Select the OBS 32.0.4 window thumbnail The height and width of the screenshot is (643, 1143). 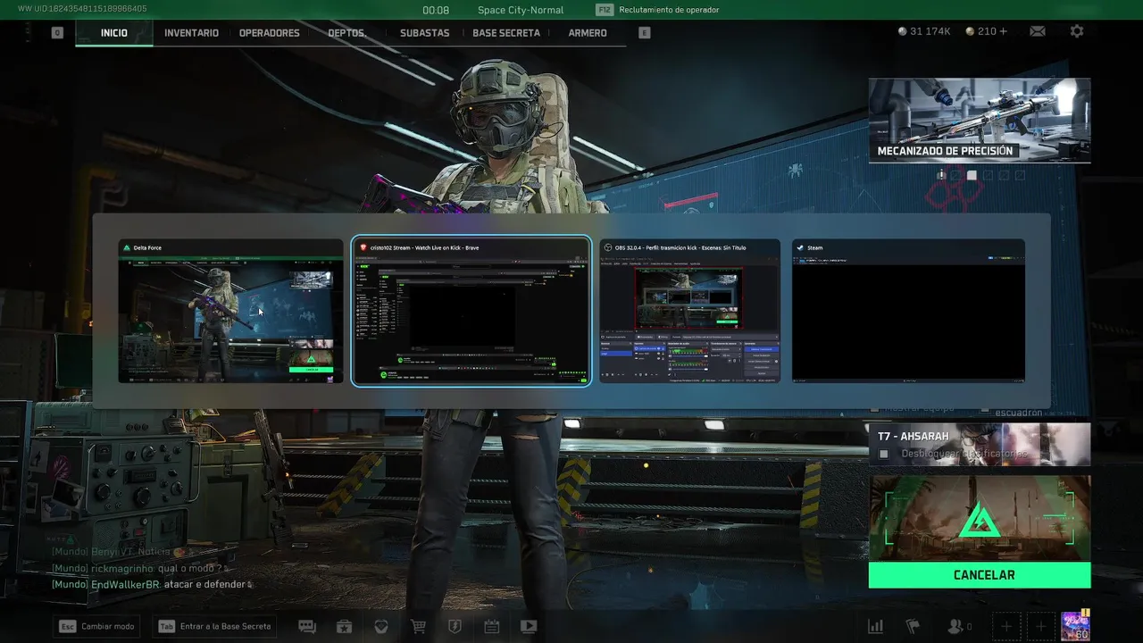pos(689,311)
